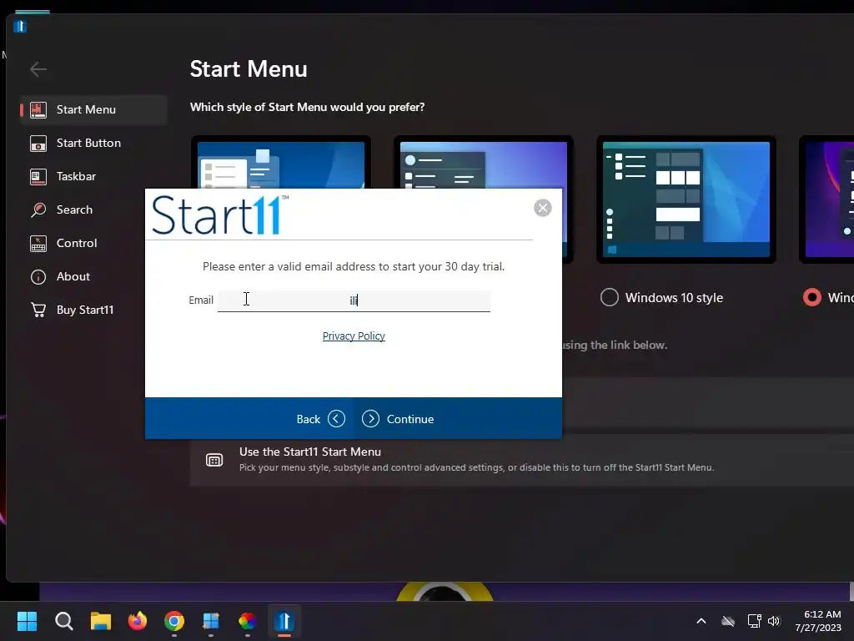Open the Privacy Policy link
The image size is (854, 641).
pyautogui.click(x=354, y=336)
